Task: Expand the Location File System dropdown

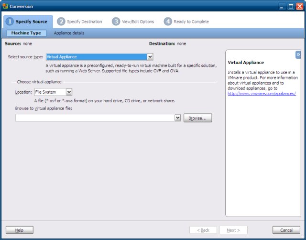Action: click(x=69, y=92)
